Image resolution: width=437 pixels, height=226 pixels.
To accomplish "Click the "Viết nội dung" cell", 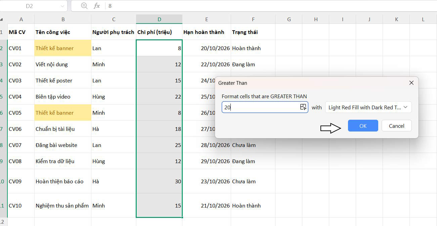I will click(x=63, y=64).
